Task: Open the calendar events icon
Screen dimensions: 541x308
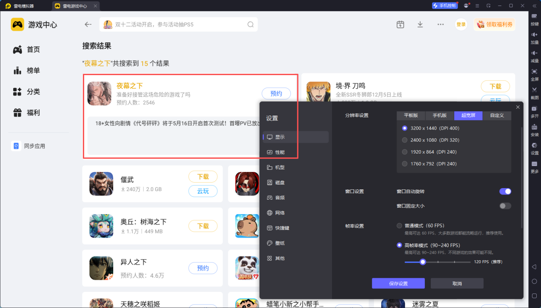Action: (x=400, y=24)
